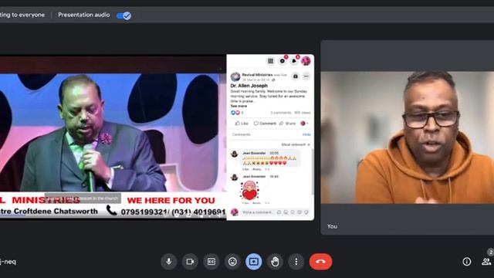Screen dimensions: 494x278
Task: Click the Revival Ministries page avatar
Action: tap(235, 76)
